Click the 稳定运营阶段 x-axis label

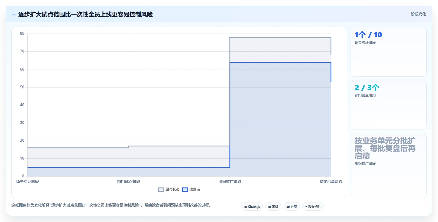[x=331, y=181]
